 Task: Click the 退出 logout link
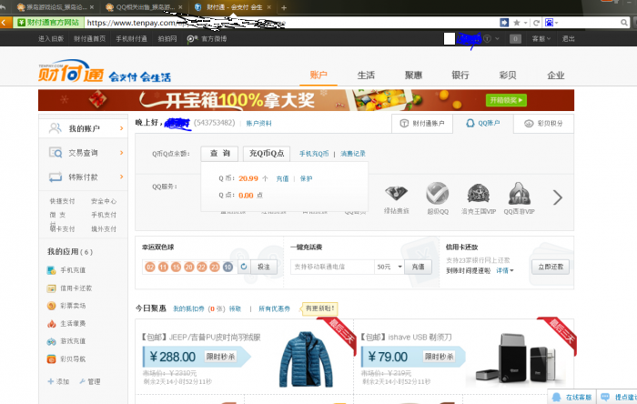[569, 38]
